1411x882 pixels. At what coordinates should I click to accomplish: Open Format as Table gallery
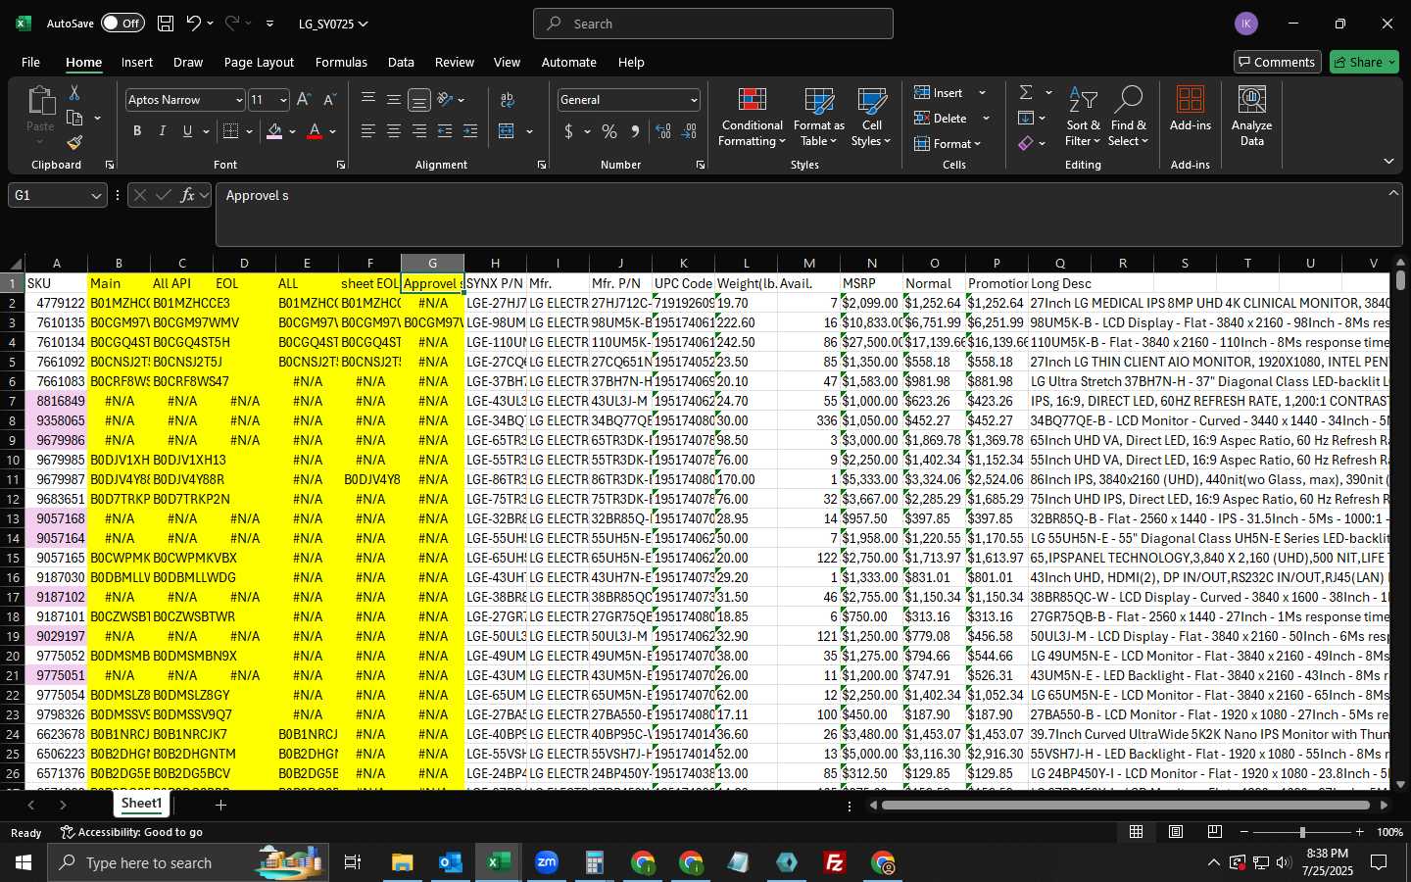pyautogui.click(x=818, y=118)
